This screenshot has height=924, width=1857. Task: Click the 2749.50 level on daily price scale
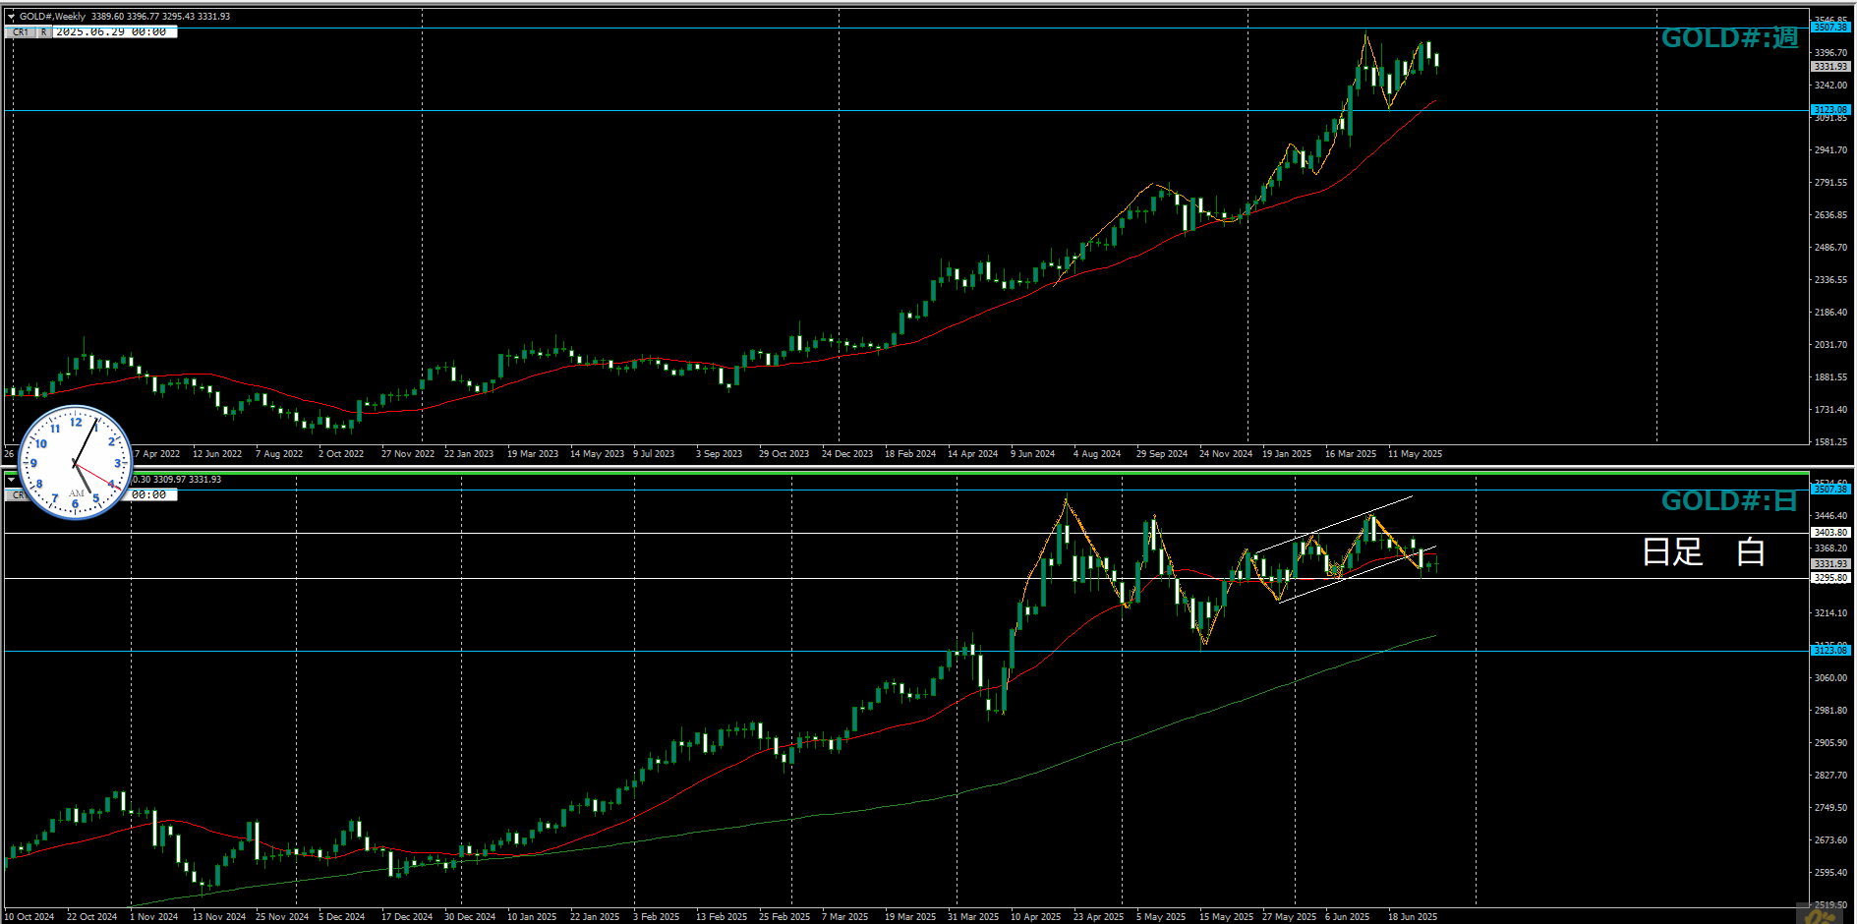1830,808
